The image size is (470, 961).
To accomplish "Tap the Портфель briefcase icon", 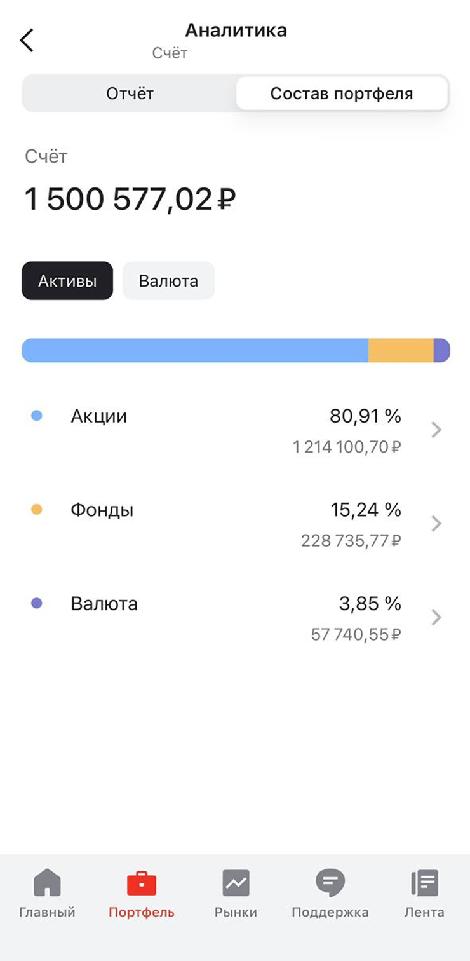I will [x=141, y=883].
